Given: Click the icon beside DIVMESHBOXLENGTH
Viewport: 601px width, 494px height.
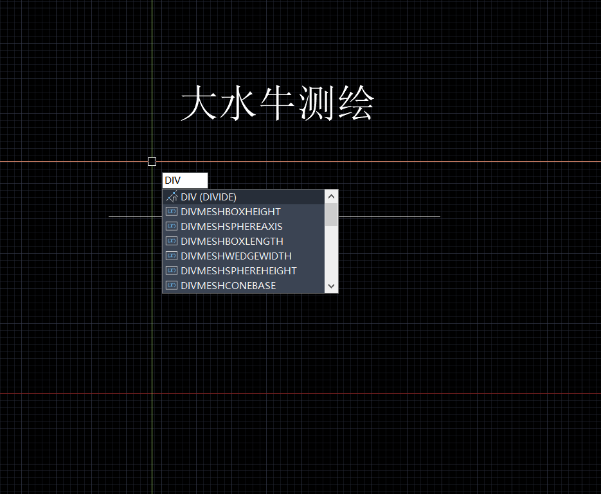Looking at the screenshot, I should 171,241.
